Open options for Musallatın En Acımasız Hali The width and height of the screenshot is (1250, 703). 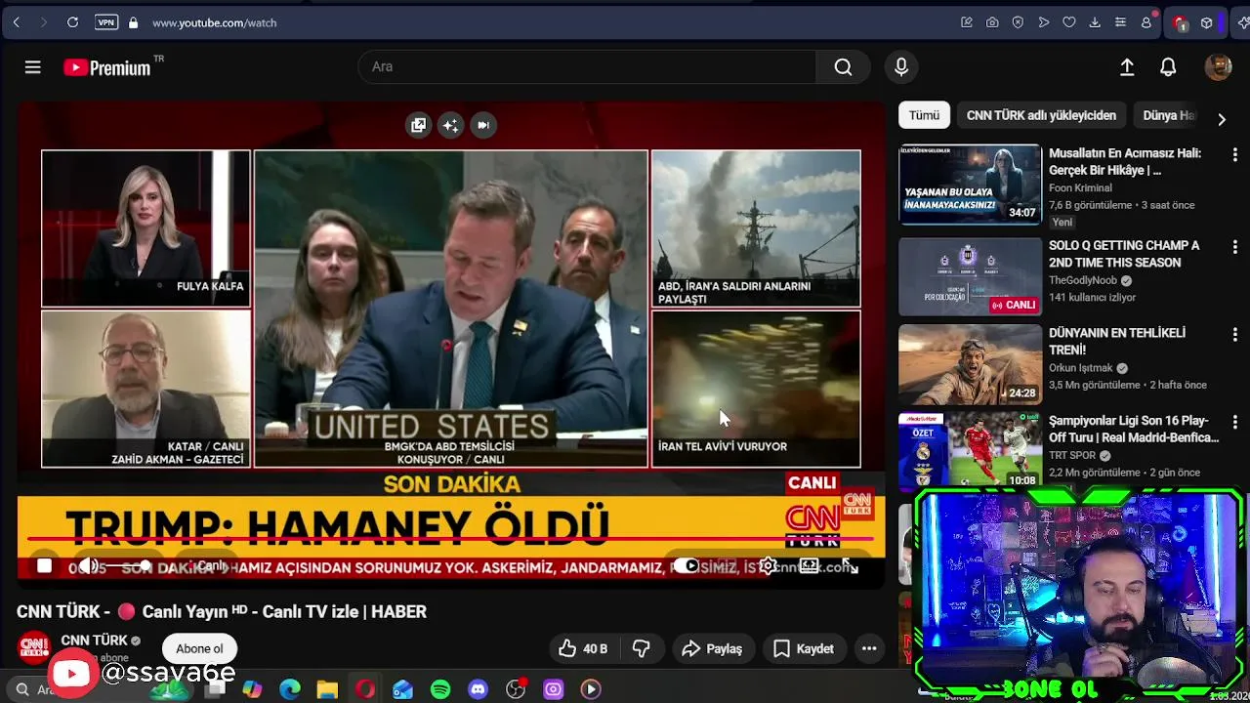tap(1234, 154)
